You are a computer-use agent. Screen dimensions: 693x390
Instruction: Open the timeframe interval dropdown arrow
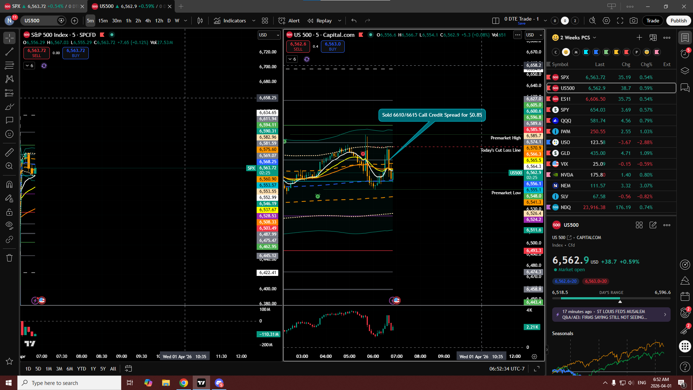point(186,21)
